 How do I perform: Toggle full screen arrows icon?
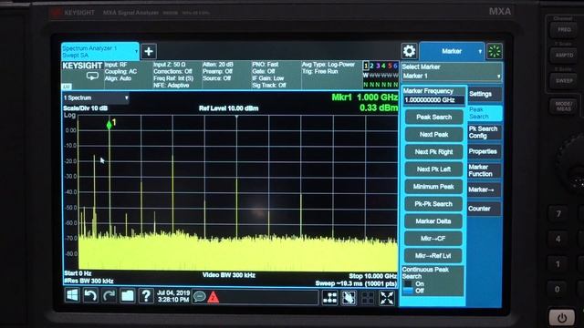coord(387,298)
